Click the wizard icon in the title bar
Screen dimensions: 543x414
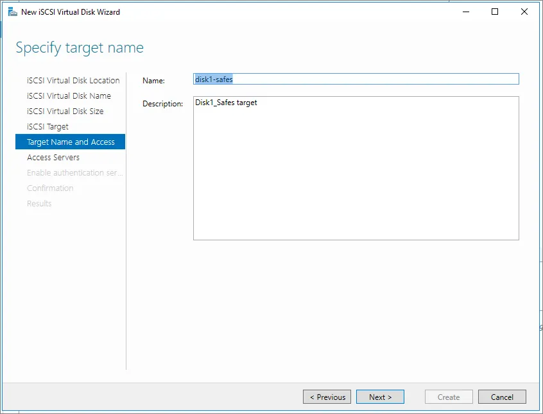pos(12,12)
